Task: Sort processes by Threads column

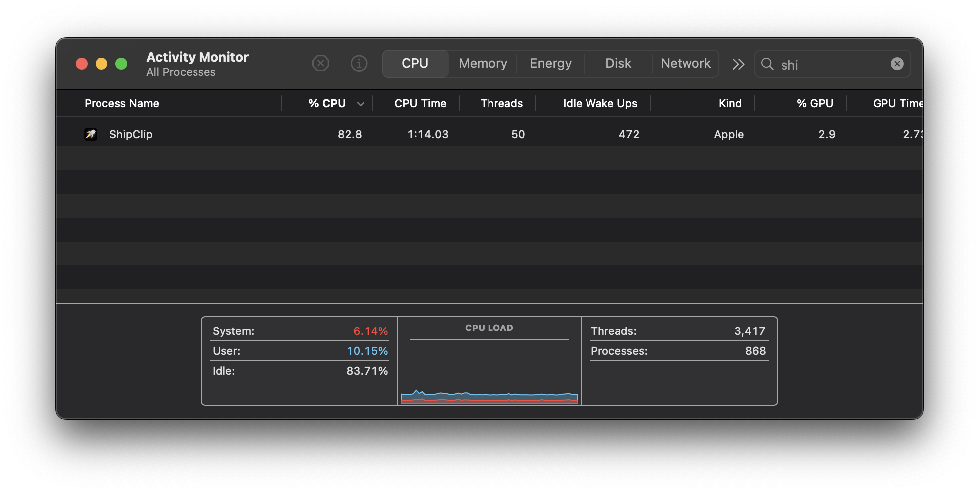Action: coord(501,103)
